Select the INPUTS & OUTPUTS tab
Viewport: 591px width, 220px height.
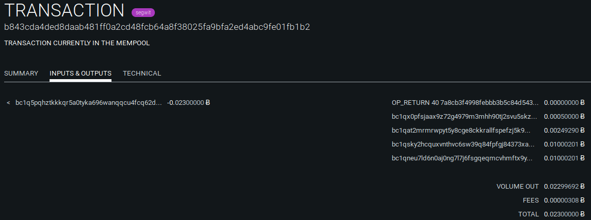[x=81, y=73]
